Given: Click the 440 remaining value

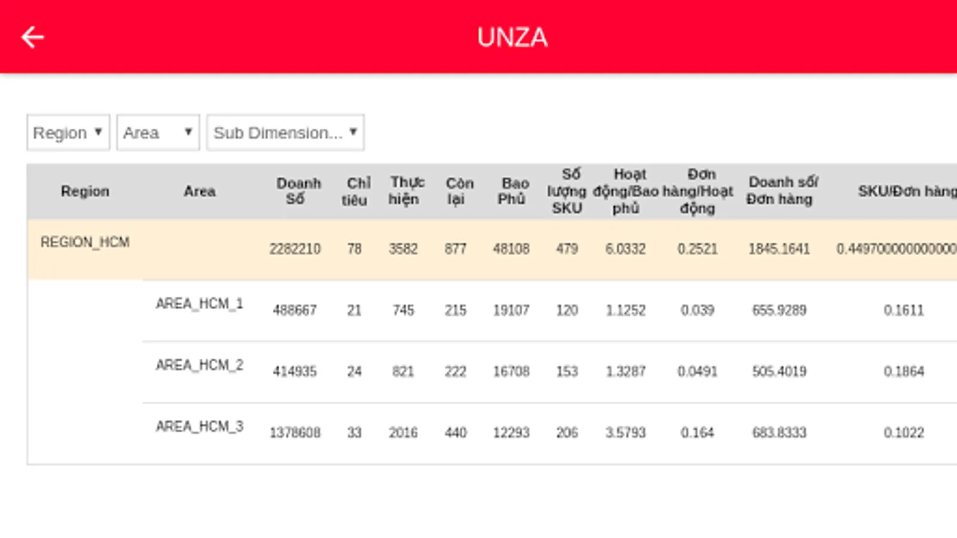Looking at the screenshot, I should click(455, 432).
